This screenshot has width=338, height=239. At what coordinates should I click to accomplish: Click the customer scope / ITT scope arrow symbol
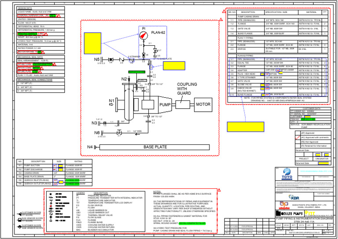click(19, 214)
